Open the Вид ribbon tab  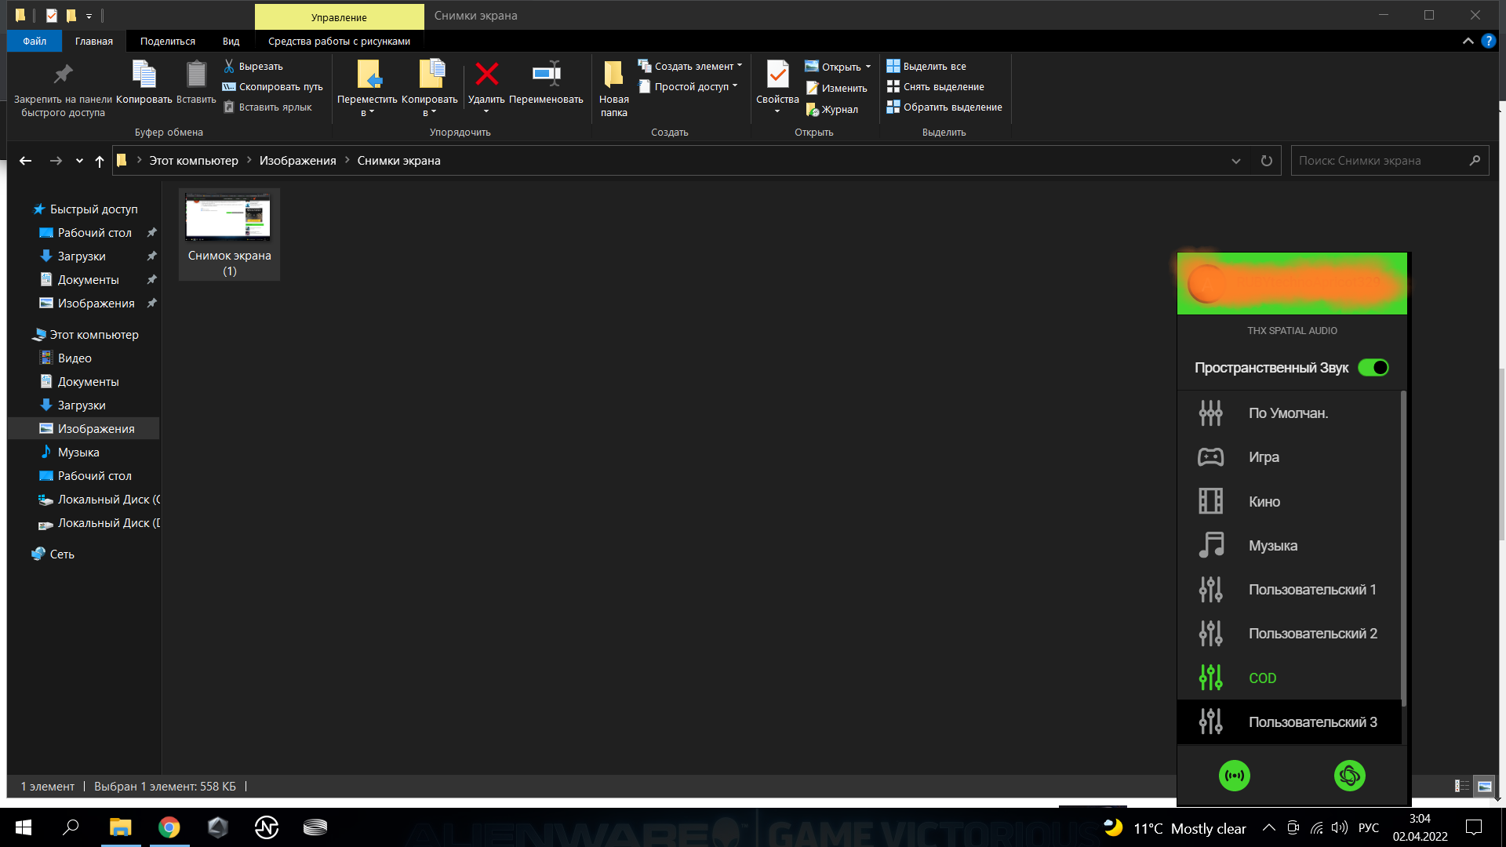coord(231,42)
